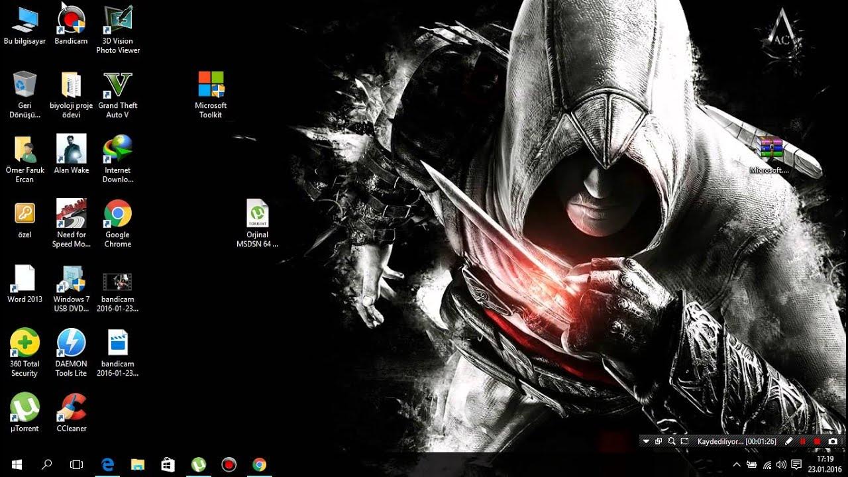The image size is (848, 477).
Task: Open Internet Download Manager shortcut
Action: tap(118, 159)
